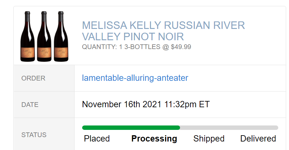Click the STATUS row label

coord(34,135)
